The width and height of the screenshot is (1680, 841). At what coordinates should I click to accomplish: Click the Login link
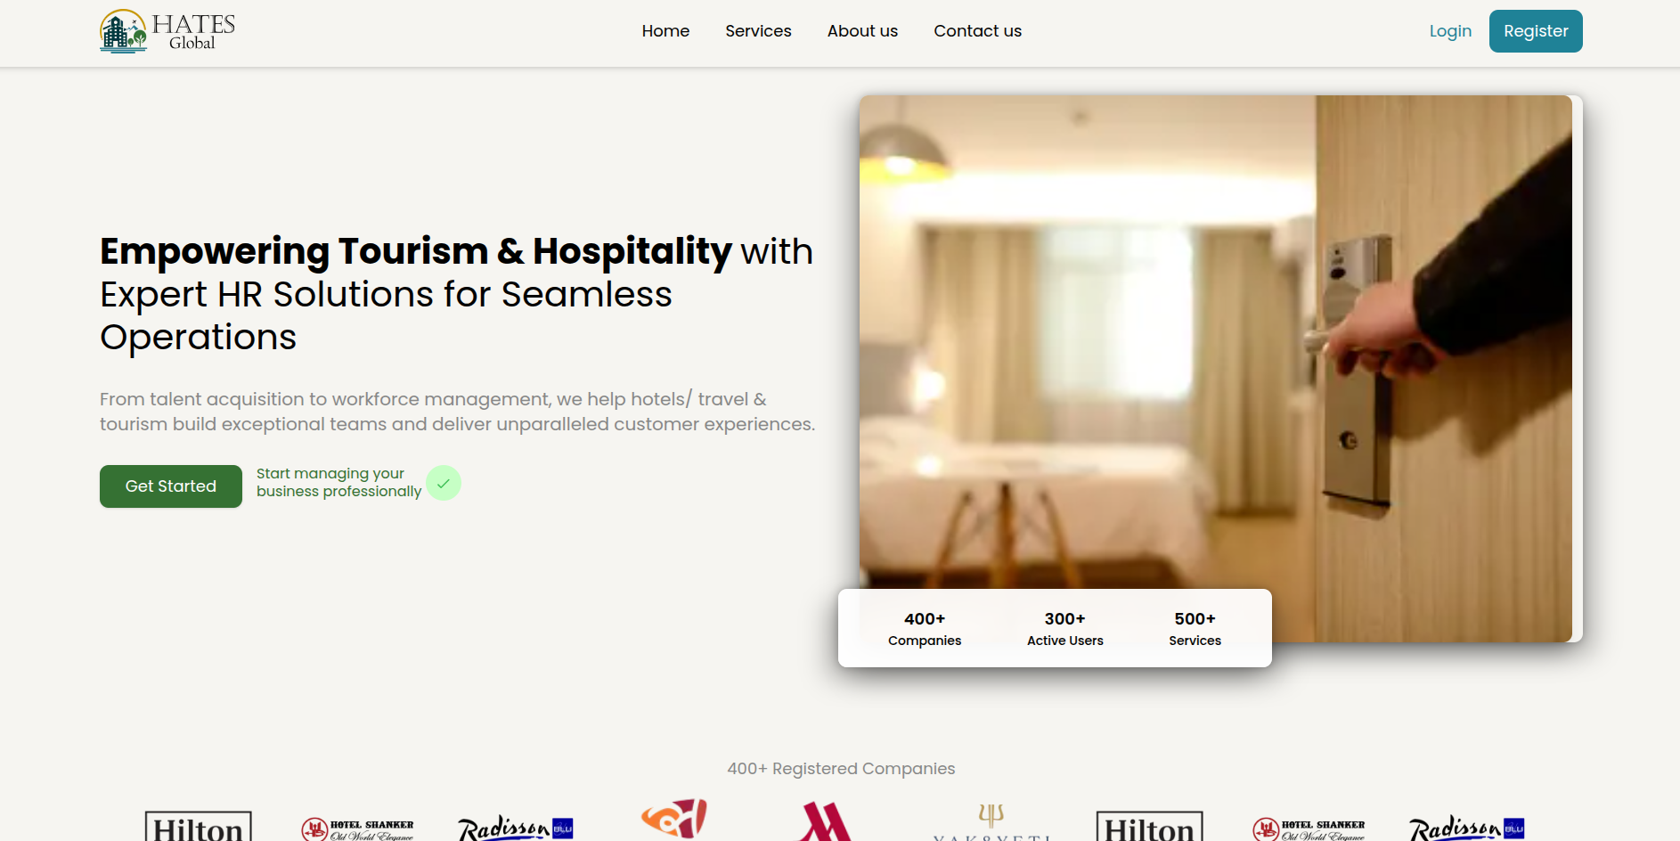[x=1450, y=31]
